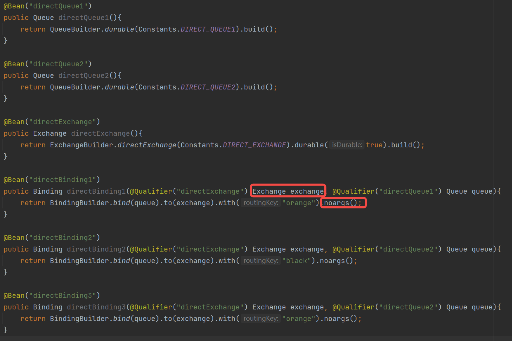Viewport: 512px width, 341px height.
Task: Click the @Bean("directBinding2") annotation
Action: click(x=52, y=238)
